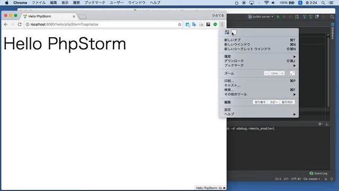Open Git: master branch widget
Image resolution: width=339 pixels, height=191 pixels.
pyautogui.click(x=311, y=179)
